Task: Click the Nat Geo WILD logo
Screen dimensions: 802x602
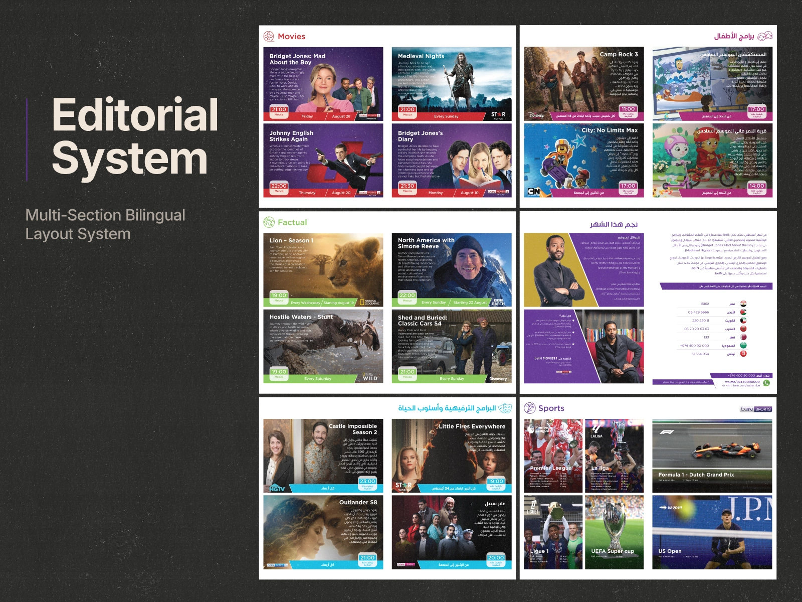Action: [370, 377]
